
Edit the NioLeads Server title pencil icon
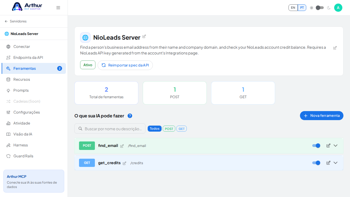(144, 36)
